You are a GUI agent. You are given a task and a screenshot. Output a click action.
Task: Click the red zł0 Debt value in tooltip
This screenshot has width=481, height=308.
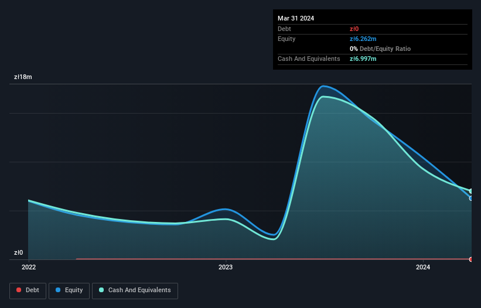tap(354, 29)
